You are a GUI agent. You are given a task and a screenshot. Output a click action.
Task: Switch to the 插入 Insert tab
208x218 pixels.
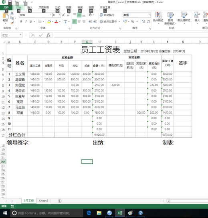coord(30,7)
